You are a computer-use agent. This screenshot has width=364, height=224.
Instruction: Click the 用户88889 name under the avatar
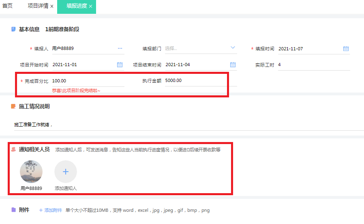[x=31, y=188]
